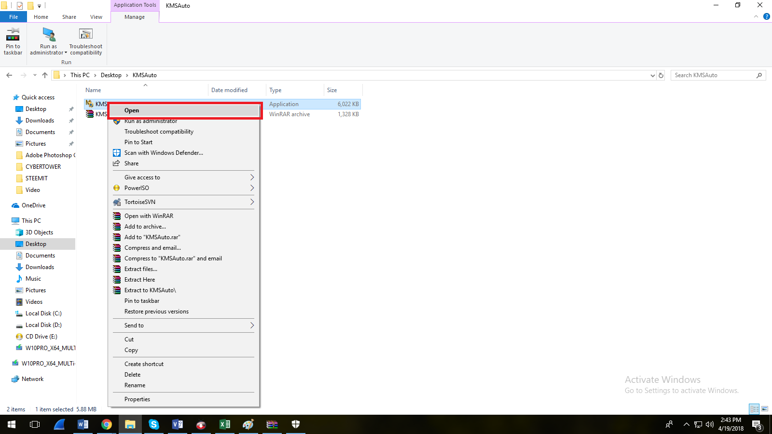Open Word from the taskbar
This screenshot has width=772, height=434.
83,424
